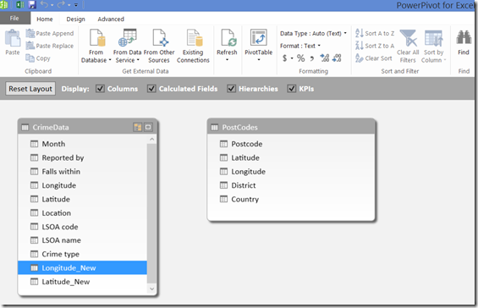This screenshot has height=308, width=478.
Task: Click CrimeData scrollbar up arrow
Action: [x=151, y=140]
